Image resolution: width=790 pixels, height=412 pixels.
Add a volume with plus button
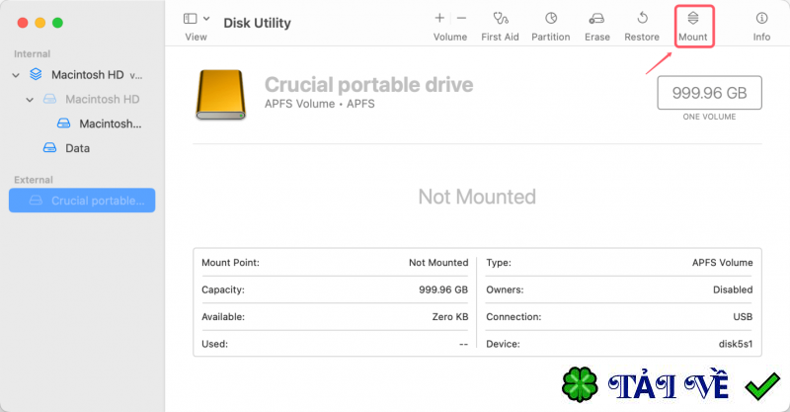click(x=439, y=18)
